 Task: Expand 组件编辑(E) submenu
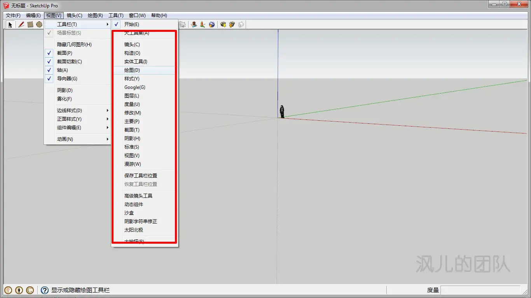[77, 128]
